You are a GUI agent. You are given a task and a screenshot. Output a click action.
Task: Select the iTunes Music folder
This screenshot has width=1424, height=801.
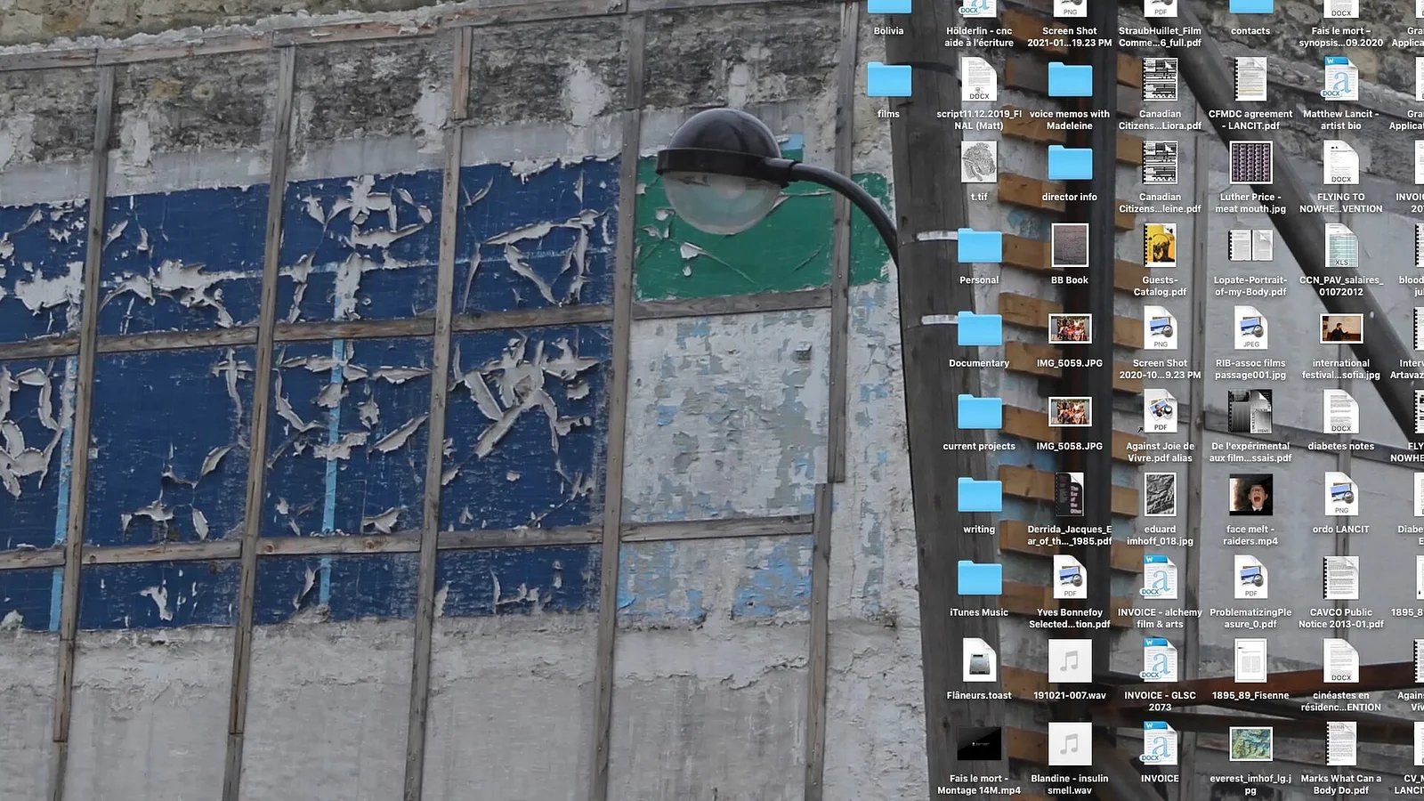979,579
